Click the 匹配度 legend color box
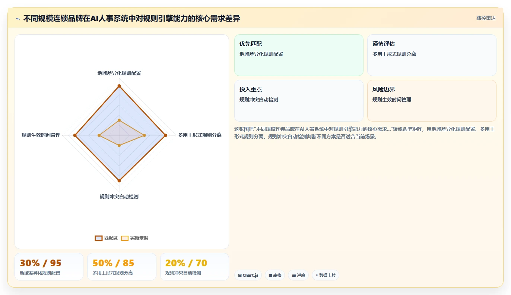Viewport: 511px width, 295px height. click(99, 238)
